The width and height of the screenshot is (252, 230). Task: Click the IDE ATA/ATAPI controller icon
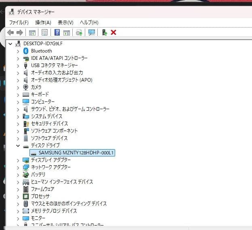(x=26, y=58)
